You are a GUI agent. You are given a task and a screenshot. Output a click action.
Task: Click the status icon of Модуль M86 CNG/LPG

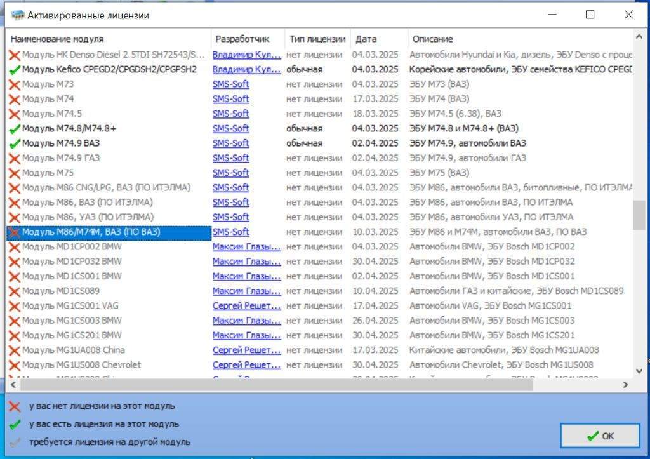click(x=15, y=188)
